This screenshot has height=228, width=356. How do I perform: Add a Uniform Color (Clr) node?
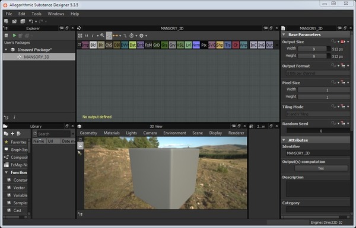click(x=236, y=45)
